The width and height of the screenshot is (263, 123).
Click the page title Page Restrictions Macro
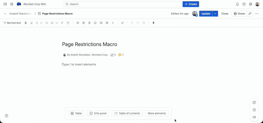(90, 44)
